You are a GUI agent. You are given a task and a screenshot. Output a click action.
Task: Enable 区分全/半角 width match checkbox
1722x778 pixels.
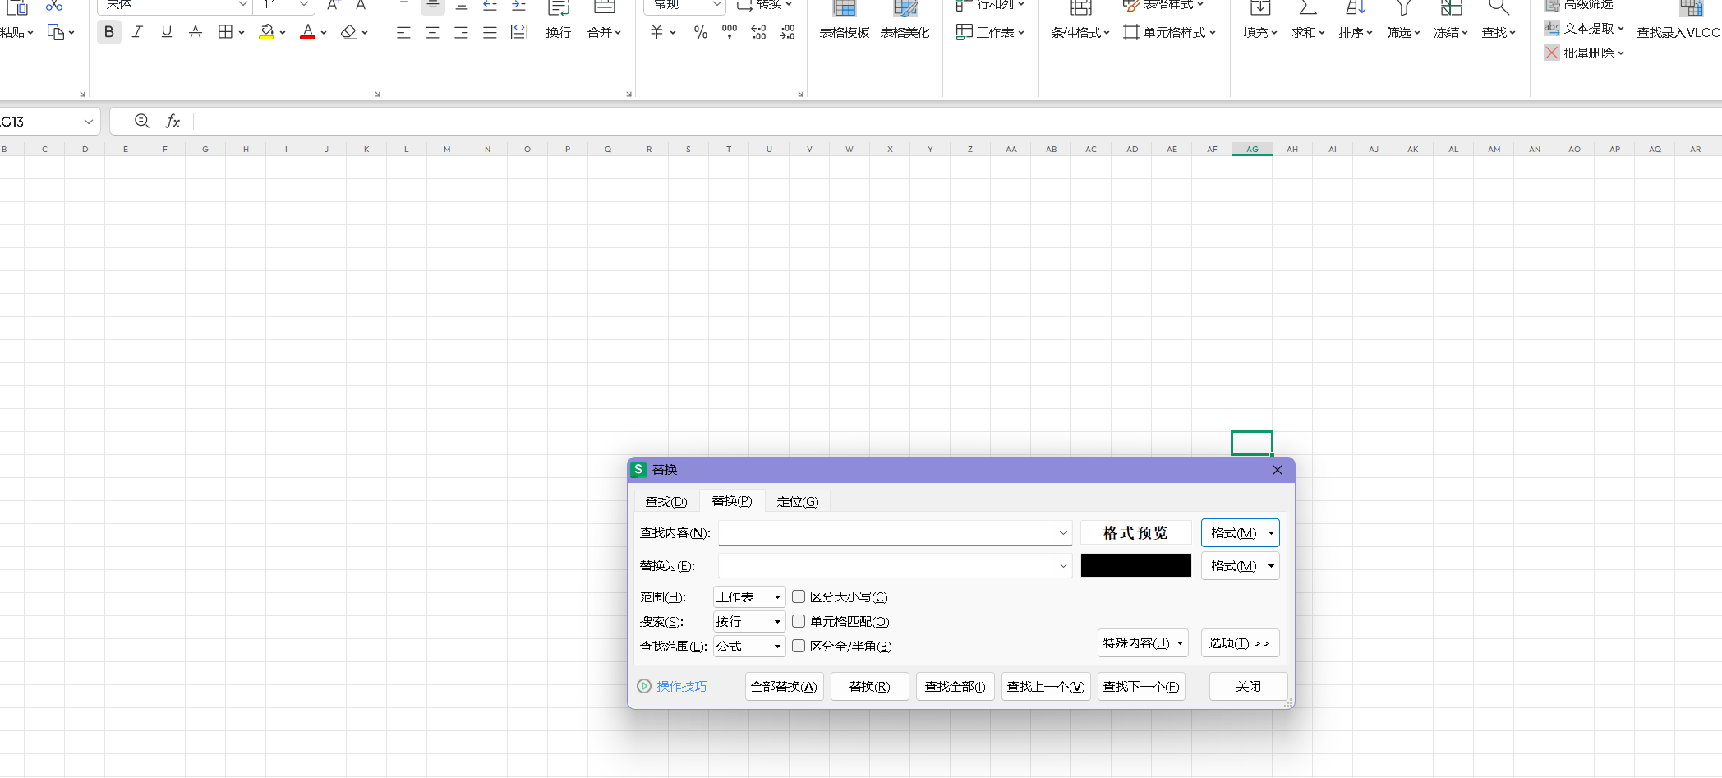pos(799,647)
